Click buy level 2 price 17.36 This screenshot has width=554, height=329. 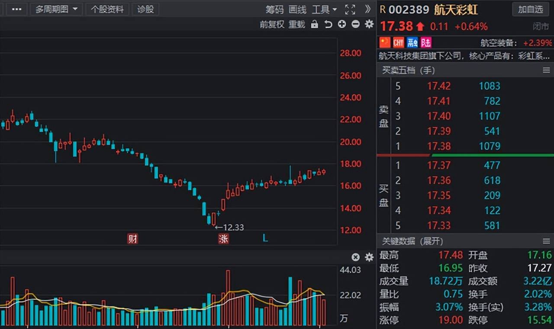[439, 181]
